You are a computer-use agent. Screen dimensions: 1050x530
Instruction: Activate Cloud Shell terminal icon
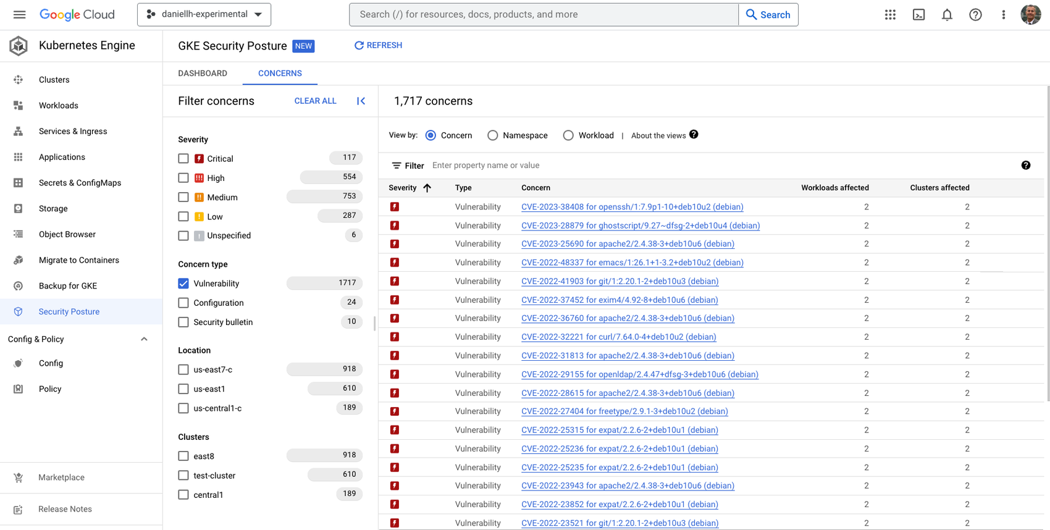coord(918,15)
